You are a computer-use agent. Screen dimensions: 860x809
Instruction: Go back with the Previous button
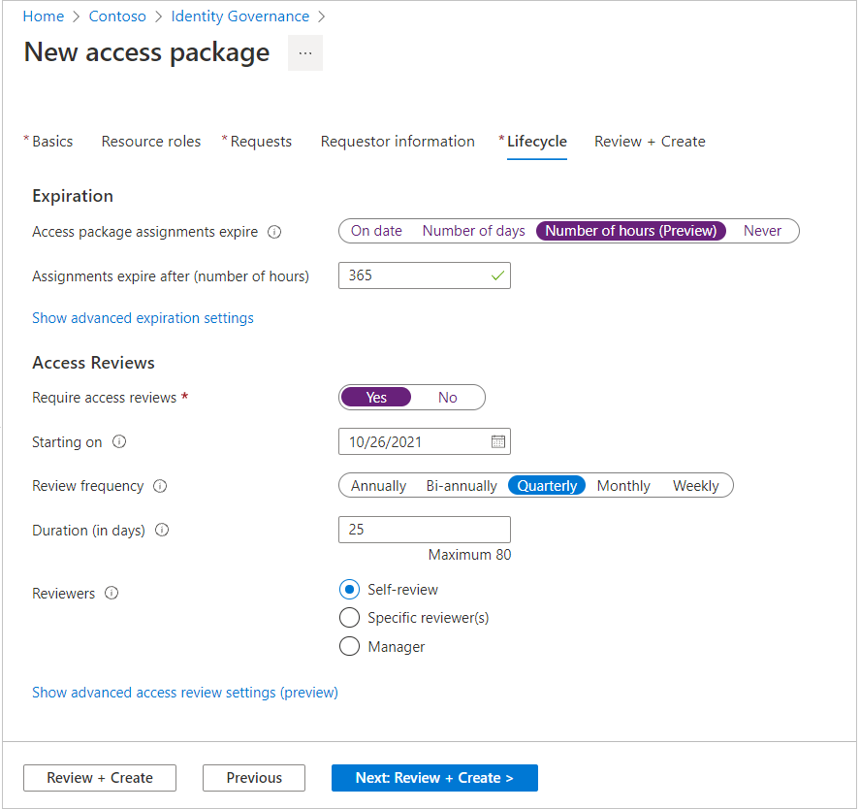[x=254, y=778]
